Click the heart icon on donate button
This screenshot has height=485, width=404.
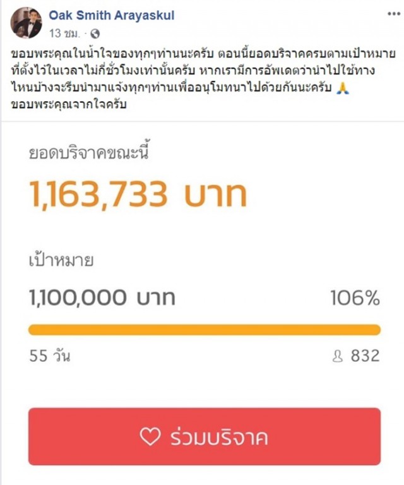coord(150,436)
